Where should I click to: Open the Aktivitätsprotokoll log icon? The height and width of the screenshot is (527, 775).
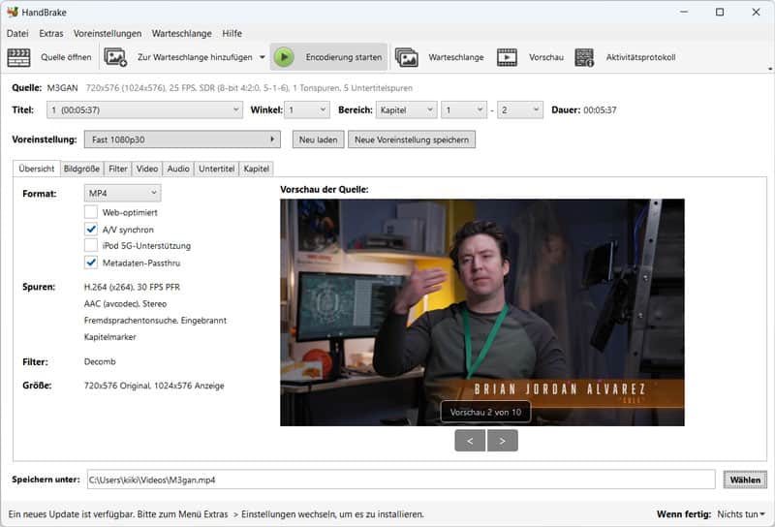point(584,57)
